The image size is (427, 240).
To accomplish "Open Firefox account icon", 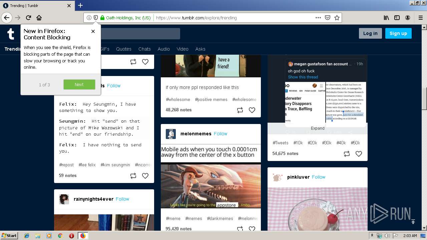I will pos(408,18).
